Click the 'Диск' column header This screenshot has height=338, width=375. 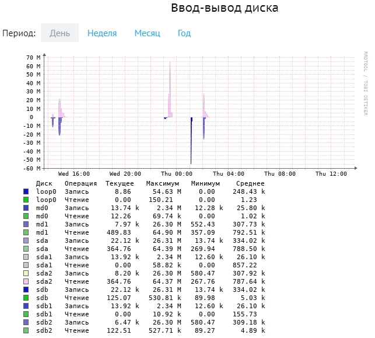click(x=44, y=184)
